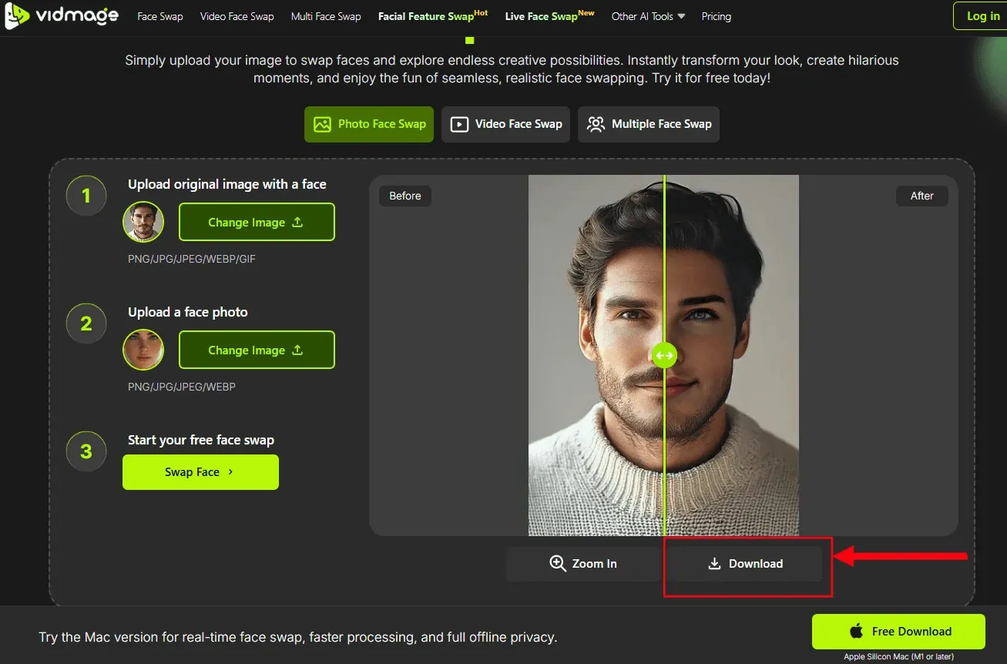This screenshot has width=1007, height=664.
Task: Open Face Swap in the top navigation
Action: tap(160, 16)
